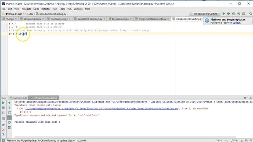Click .idea folder breadcrumb
Image resolution: width=253 pixels, height=142 pixels.
pos(29,14)
